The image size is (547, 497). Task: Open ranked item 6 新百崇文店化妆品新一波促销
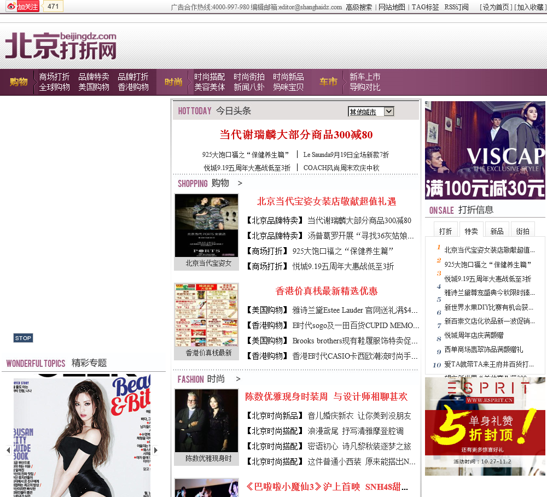click(x=490, y=321)
